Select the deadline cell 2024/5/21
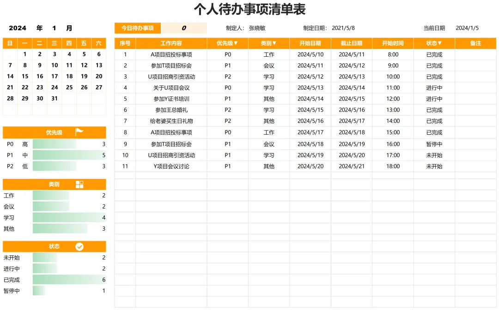 (x=352, y=166)
